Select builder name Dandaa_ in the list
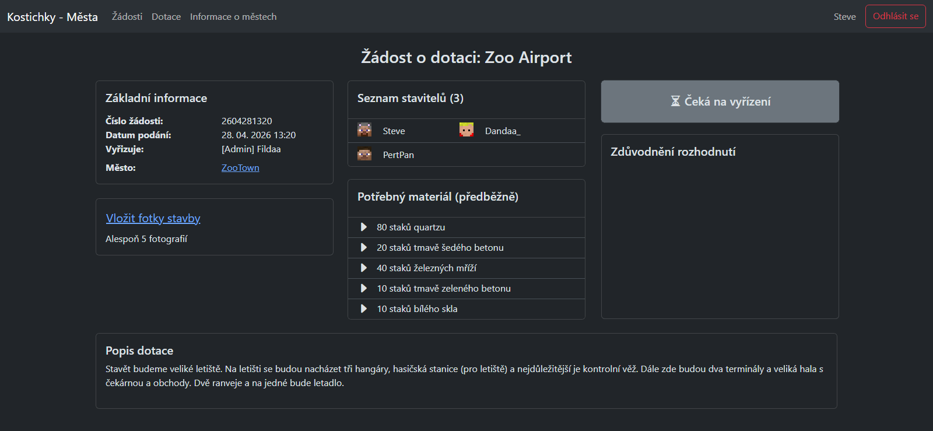 pos(503,131)
